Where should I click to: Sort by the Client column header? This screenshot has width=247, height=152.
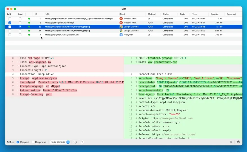coord(122,14)
